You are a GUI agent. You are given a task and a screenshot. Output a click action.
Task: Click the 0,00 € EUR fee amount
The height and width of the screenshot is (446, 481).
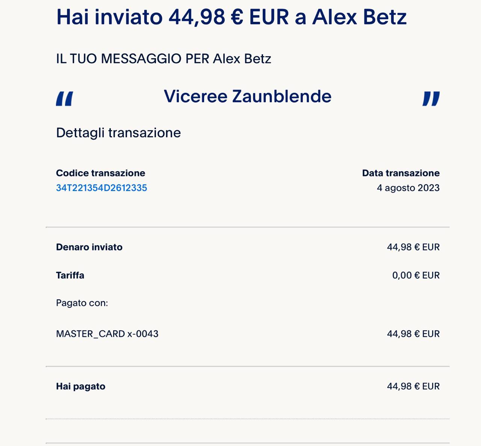pos(416,275)
